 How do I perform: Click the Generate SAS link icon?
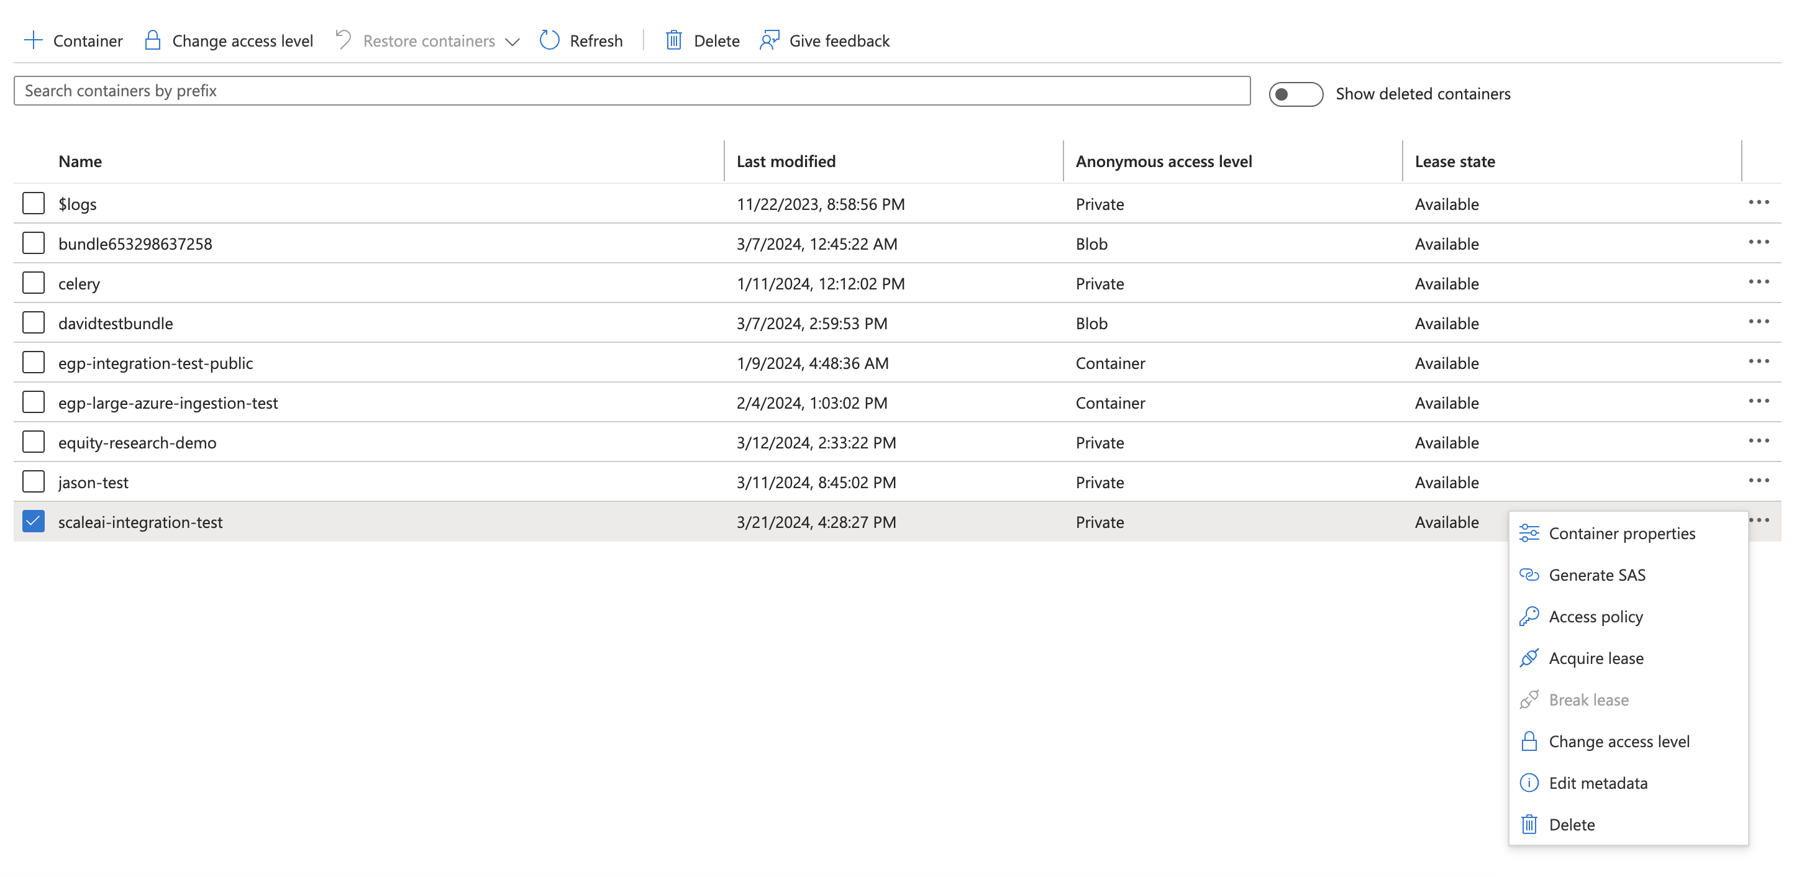1528,575
